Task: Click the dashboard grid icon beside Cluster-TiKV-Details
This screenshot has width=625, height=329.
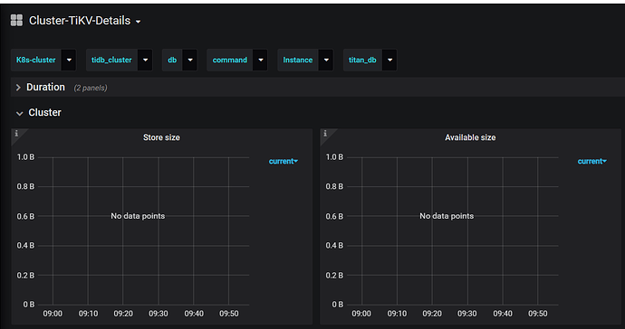Action: pos(16,21)
